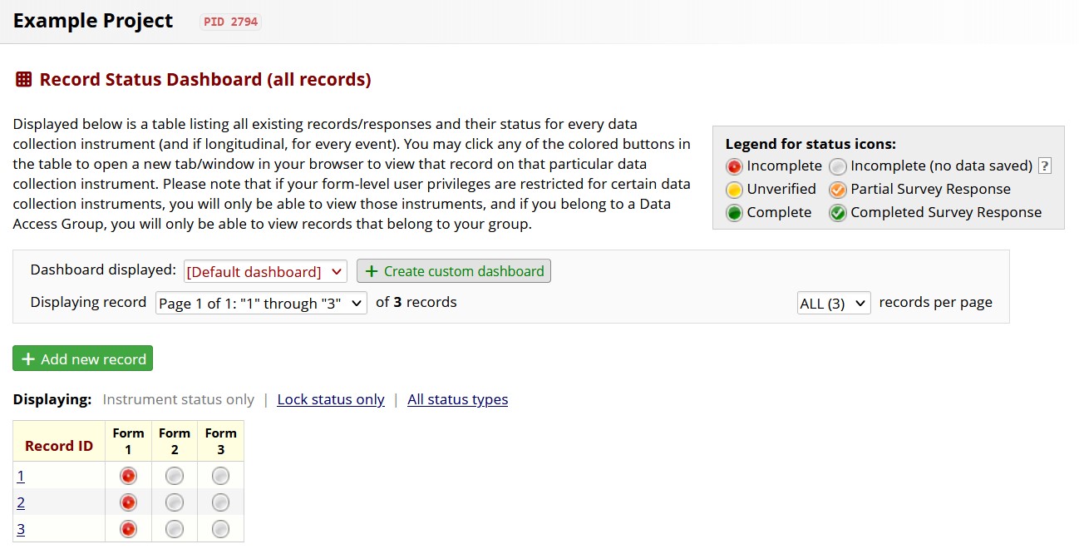Open the records per page dropdown

pos(833,304)
